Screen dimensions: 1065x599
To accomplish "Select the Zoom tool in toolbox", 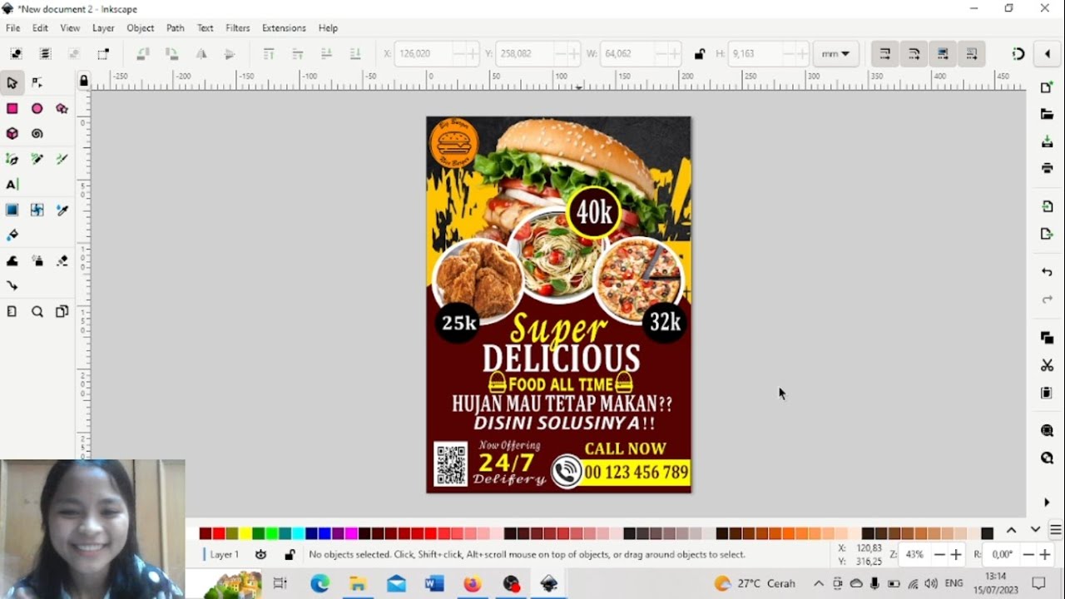I will click(x=37, y=312).
